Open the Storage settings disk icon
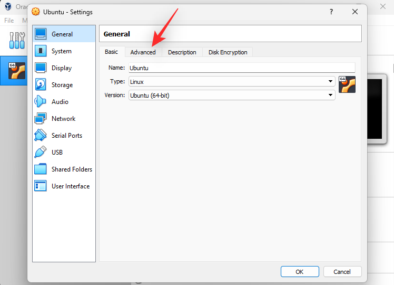The height and width of the screenshot is (285, 394). tap(41, 85)
